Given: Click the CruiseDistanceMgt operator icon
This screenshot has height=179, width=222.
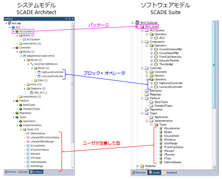Looking at the screenshot, I should tap(156, 49).
